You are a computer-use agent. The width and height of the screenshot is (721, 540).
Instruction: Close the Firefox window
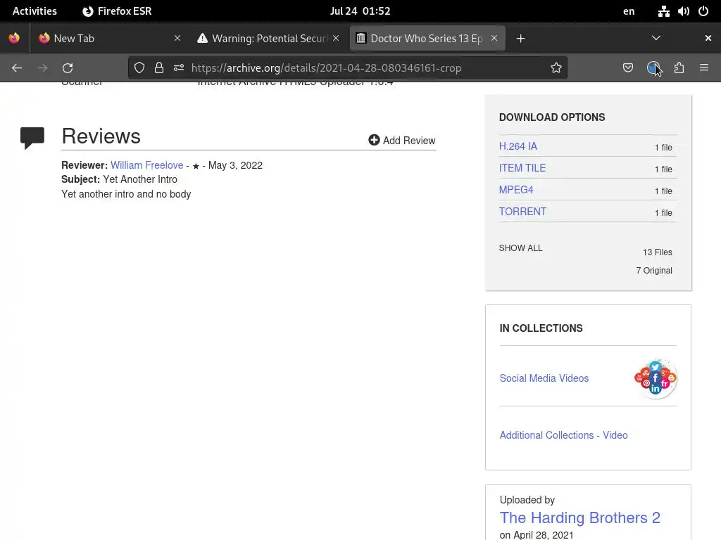coord(708,38)
